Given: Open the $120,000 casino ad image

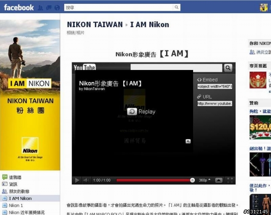Looking at the screenshot, I should pyautogui.click(x=260, y=127).
